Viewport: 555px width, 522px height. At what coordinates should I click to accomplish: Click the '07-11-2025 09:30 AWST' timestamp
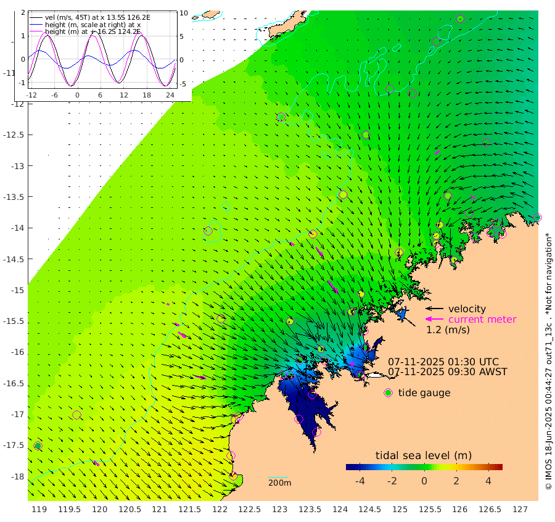coord(448,372)
